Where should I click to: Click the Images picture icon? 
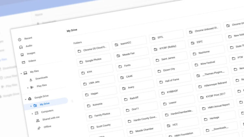pos(22,54)
